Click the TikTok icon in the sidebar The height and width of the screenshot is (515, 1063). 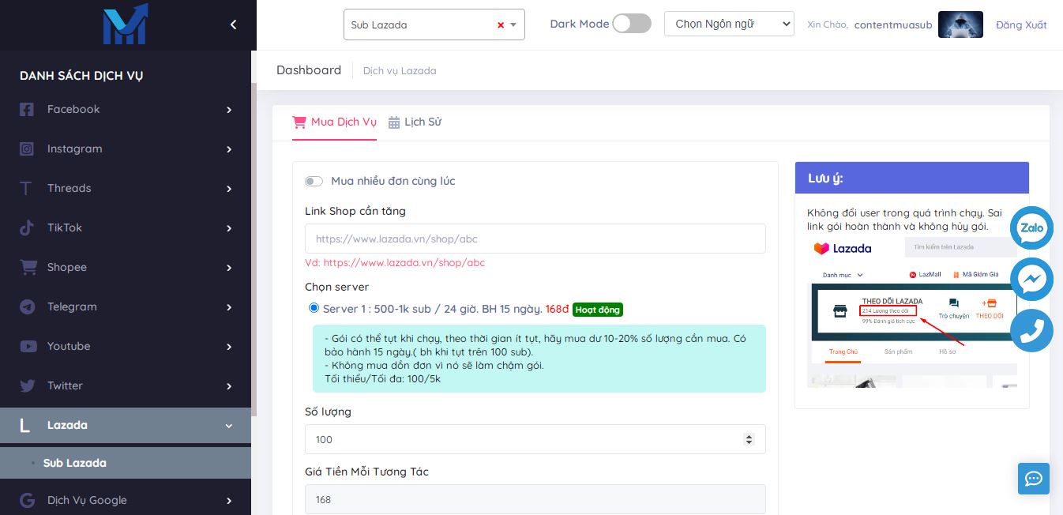pyautogui.click(x=27, y=228)
